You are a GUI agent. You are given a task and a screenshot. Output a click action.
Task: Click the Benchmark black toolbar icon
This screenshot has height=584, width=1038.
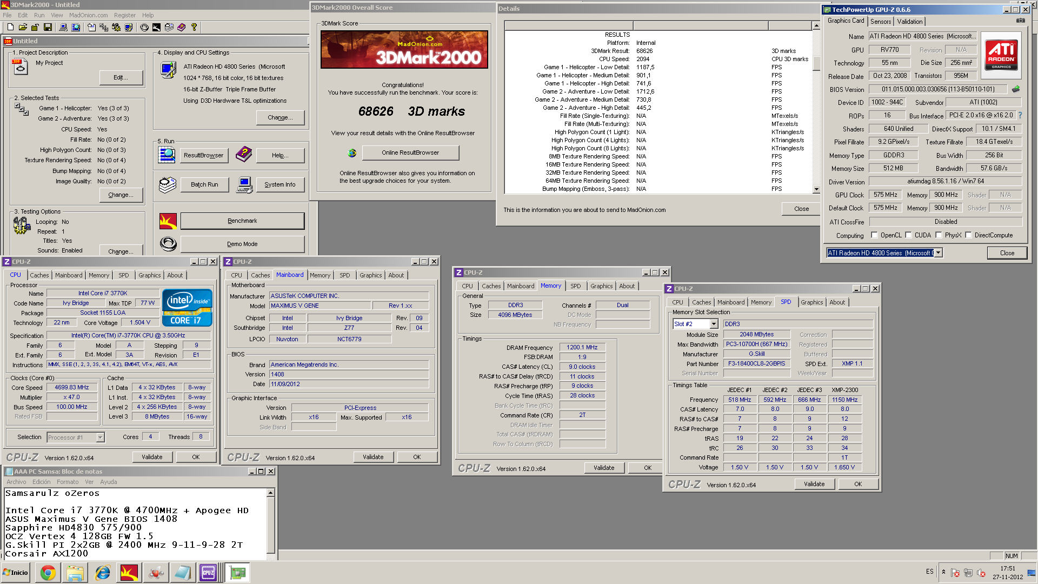(x=156, y=27)
